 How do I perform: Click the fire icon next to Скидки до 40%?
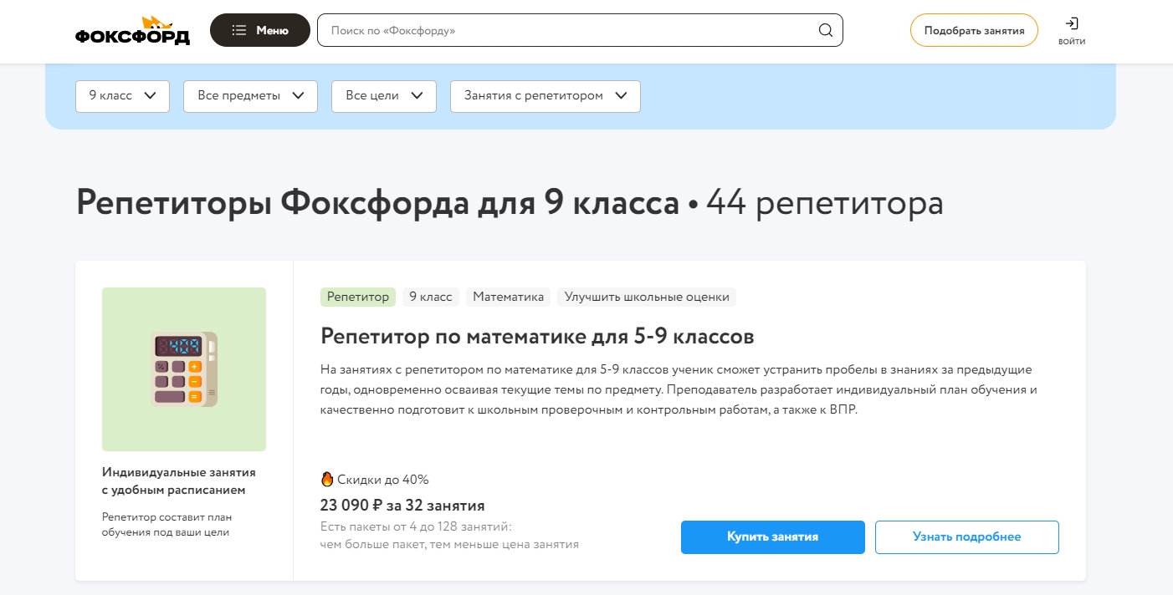(327, 479)
